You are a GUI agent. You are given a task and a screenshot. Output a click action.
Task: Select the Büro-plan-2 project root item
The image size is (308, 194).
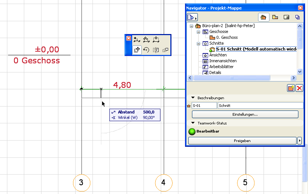[x=228, y=26]
